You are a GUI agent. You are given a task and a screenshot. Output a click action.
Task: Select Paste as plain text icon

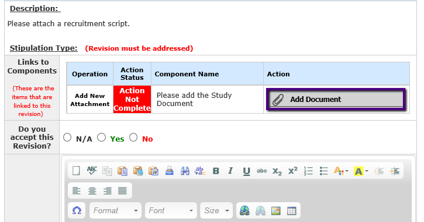138,171
